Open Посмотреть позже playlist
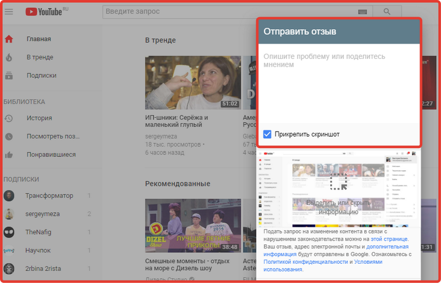441x283 pixels. click(52, 137)
